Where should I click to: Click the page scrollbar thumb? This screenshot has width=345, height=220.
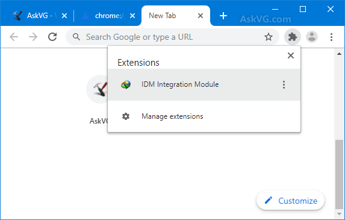coord(339,174)
